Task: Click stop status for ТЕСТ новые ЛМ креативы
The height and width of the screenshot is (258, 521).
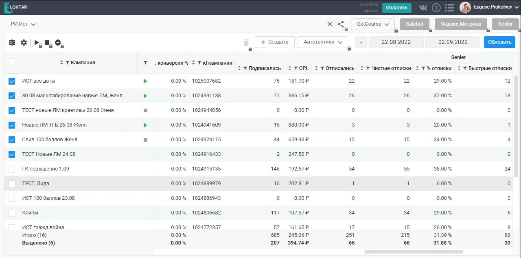Action: [x=145, y=110]
